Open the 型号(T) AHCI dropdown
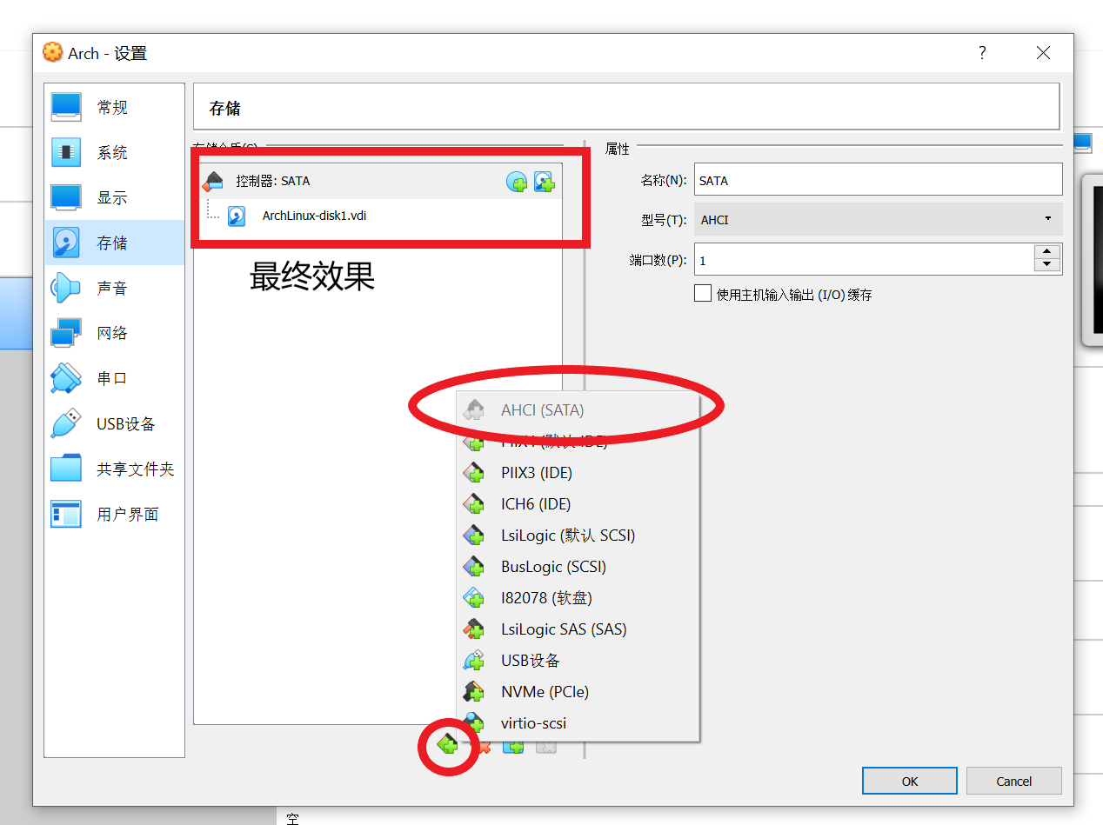 click(1048, 219)
